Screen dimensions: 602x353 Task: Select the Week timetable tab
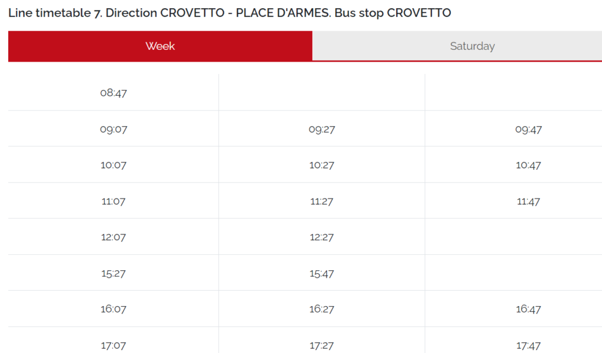[160, 46]
